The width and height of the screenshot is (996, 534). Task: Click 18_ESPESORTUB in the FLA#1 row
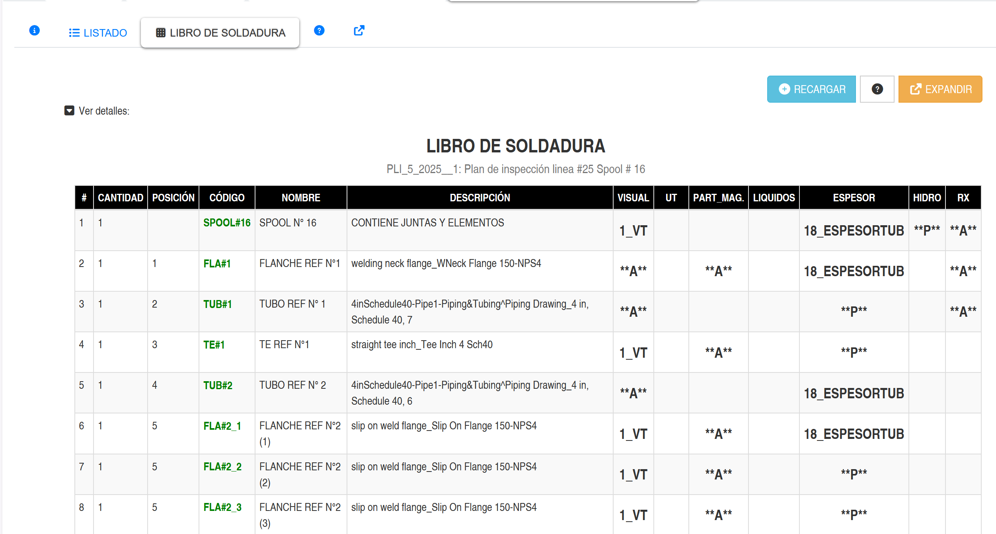point(854,271)
